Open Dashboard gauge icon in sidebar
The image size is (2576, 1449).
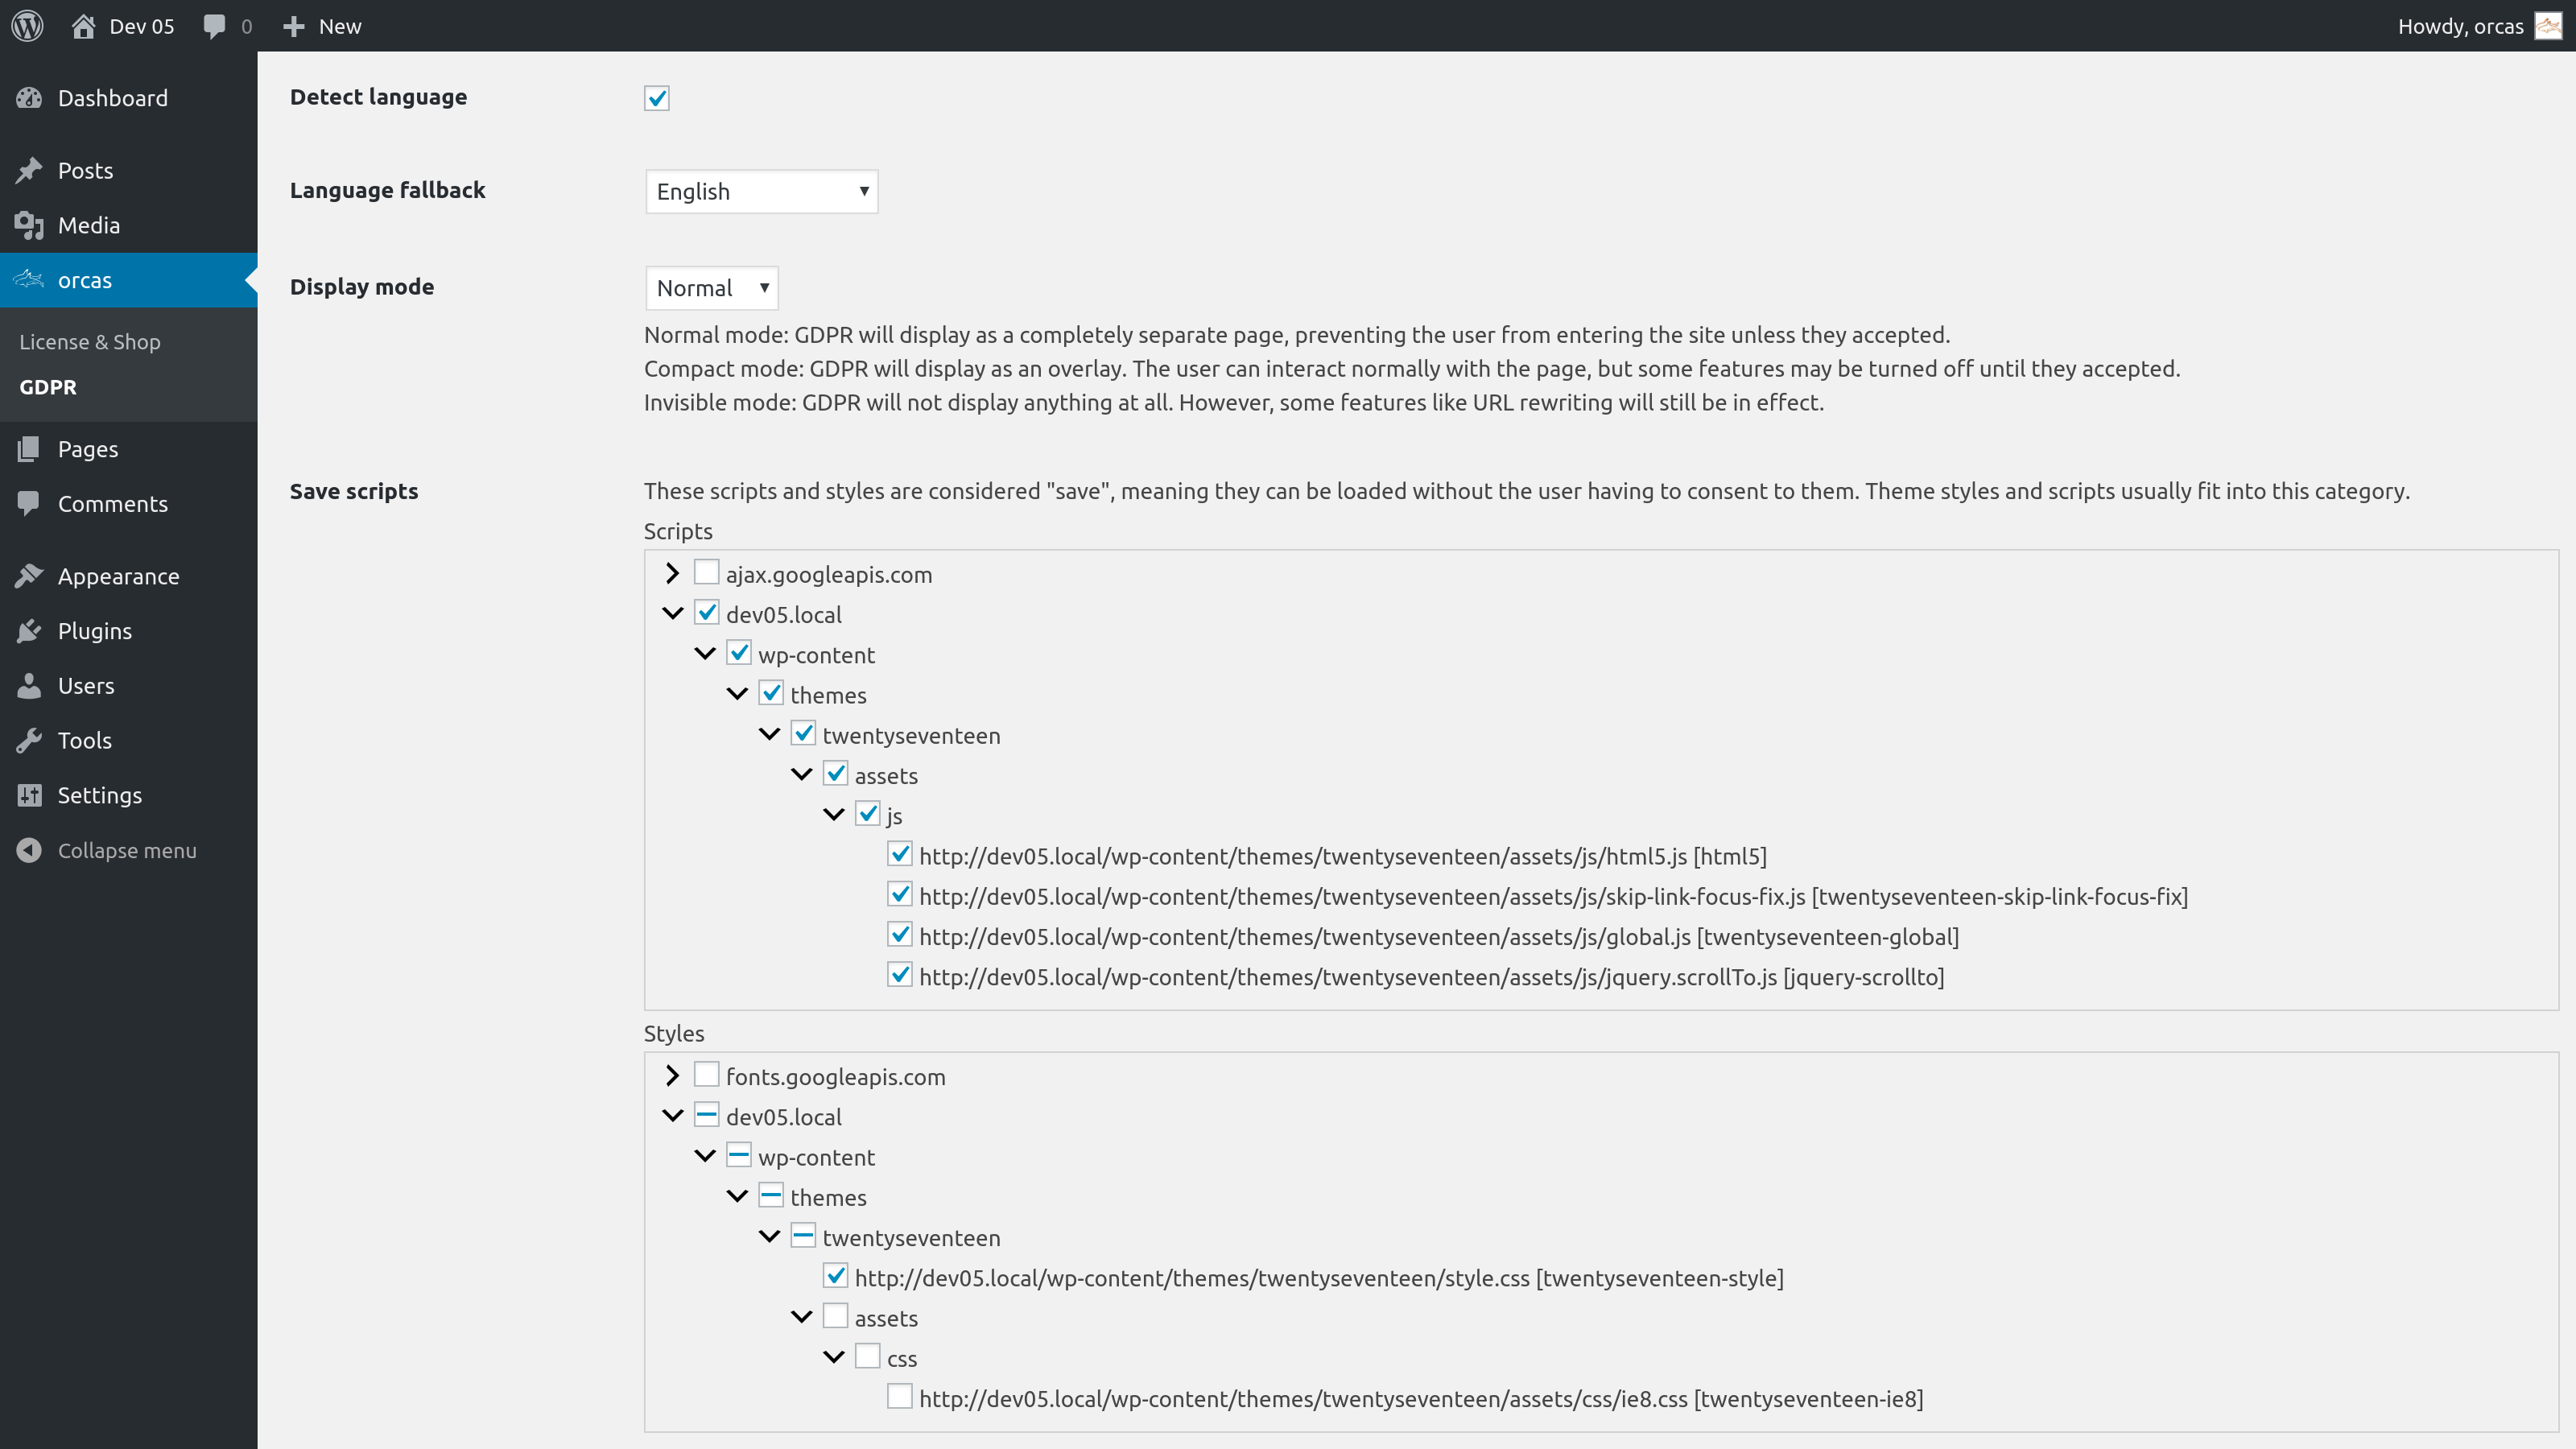click(x=29, y=98)
